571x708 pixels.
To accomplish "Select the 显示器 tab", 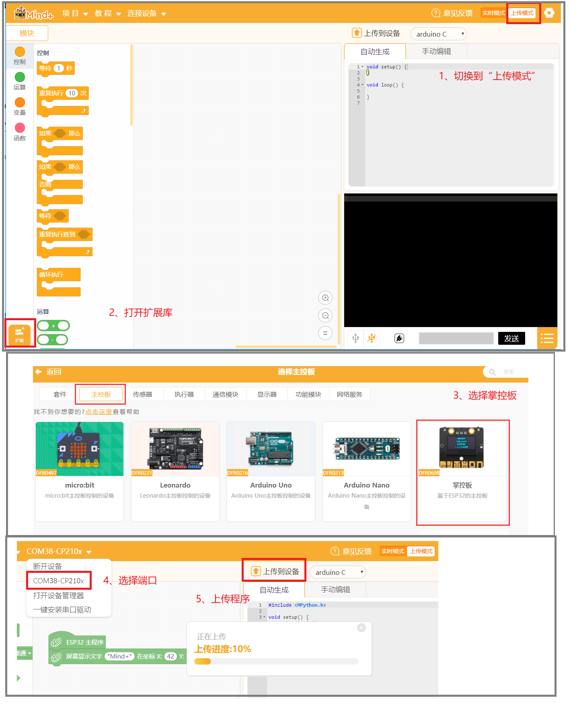I will 267,394.
